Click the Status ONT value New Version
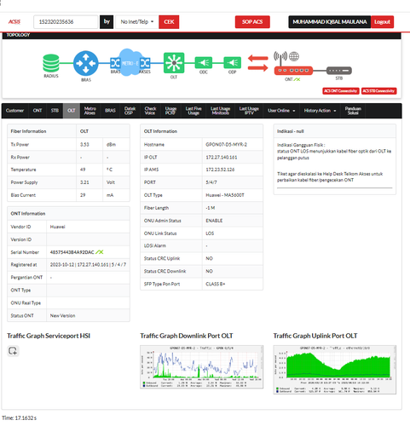 tap(62, 316)
